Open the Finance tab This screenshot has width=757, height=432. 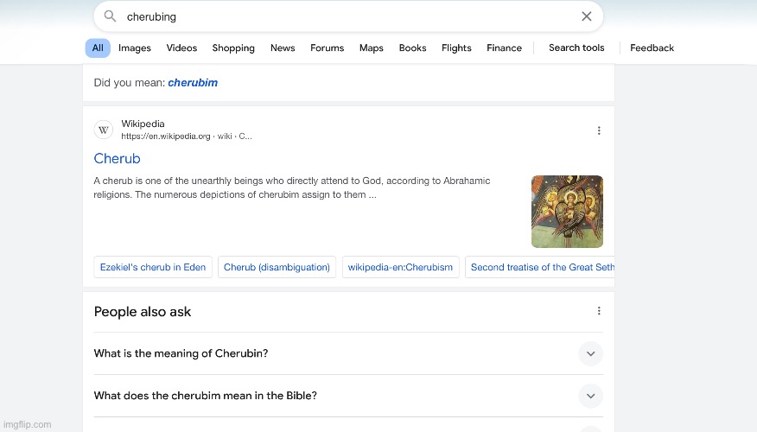pyautogui.click(x=504, y=48)
